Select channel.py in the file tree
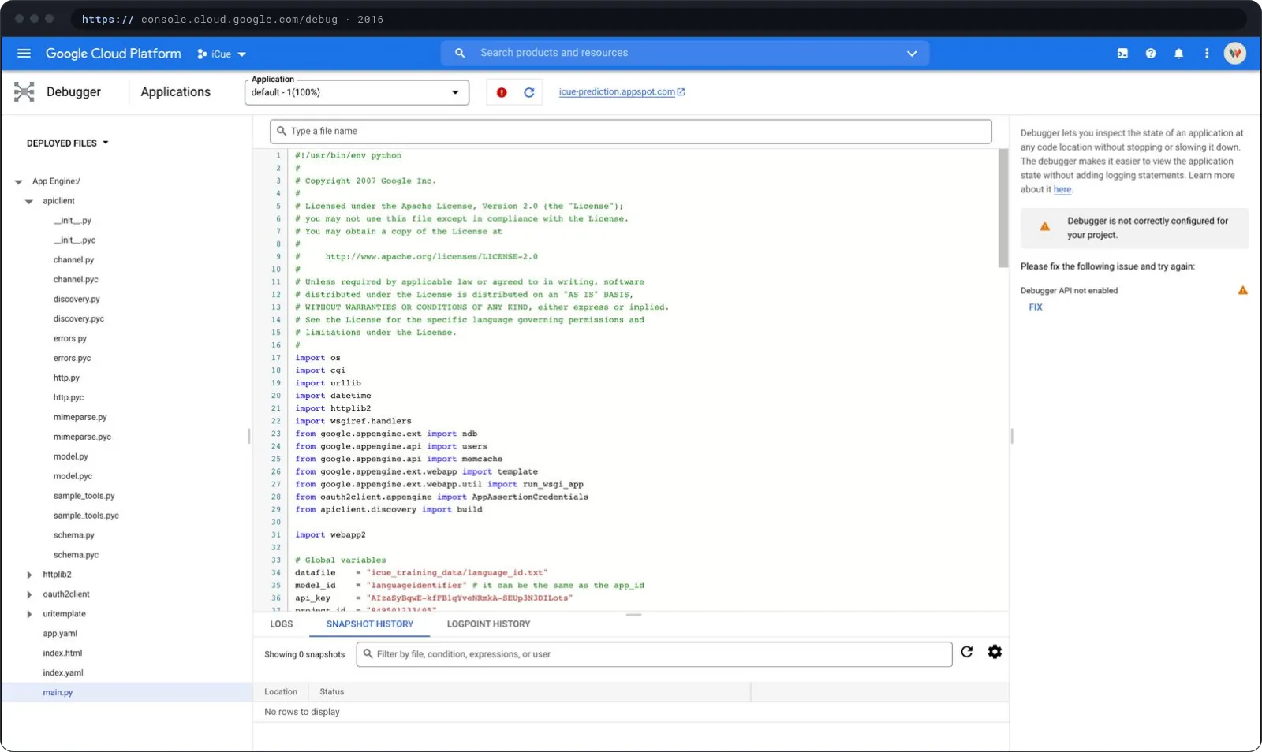The height and width of the screenshot is (752, 1262). [73, 260]
